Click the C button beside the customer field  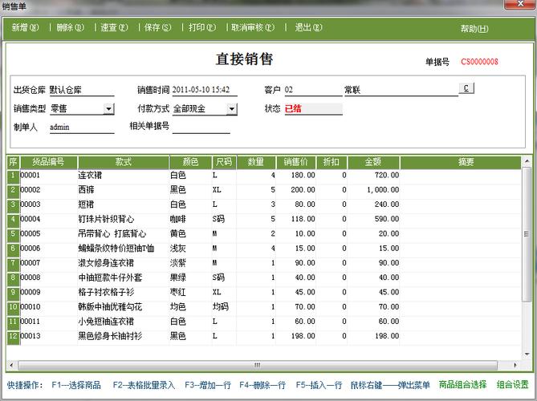[466, 89]
